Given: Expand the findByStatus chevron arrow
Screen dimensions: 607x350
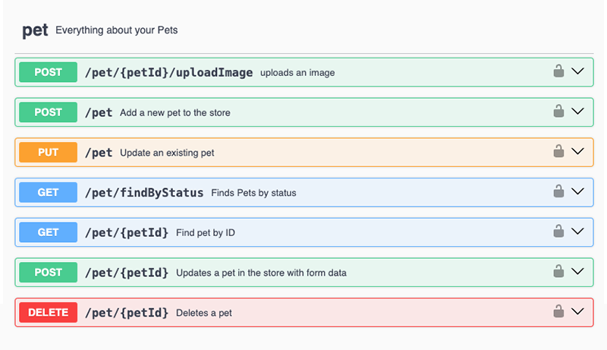Looking at the screenshot, I should (x=577, y=191).
